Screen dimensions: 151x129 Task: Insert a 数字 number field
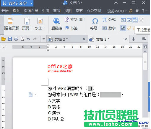[109, 28]
